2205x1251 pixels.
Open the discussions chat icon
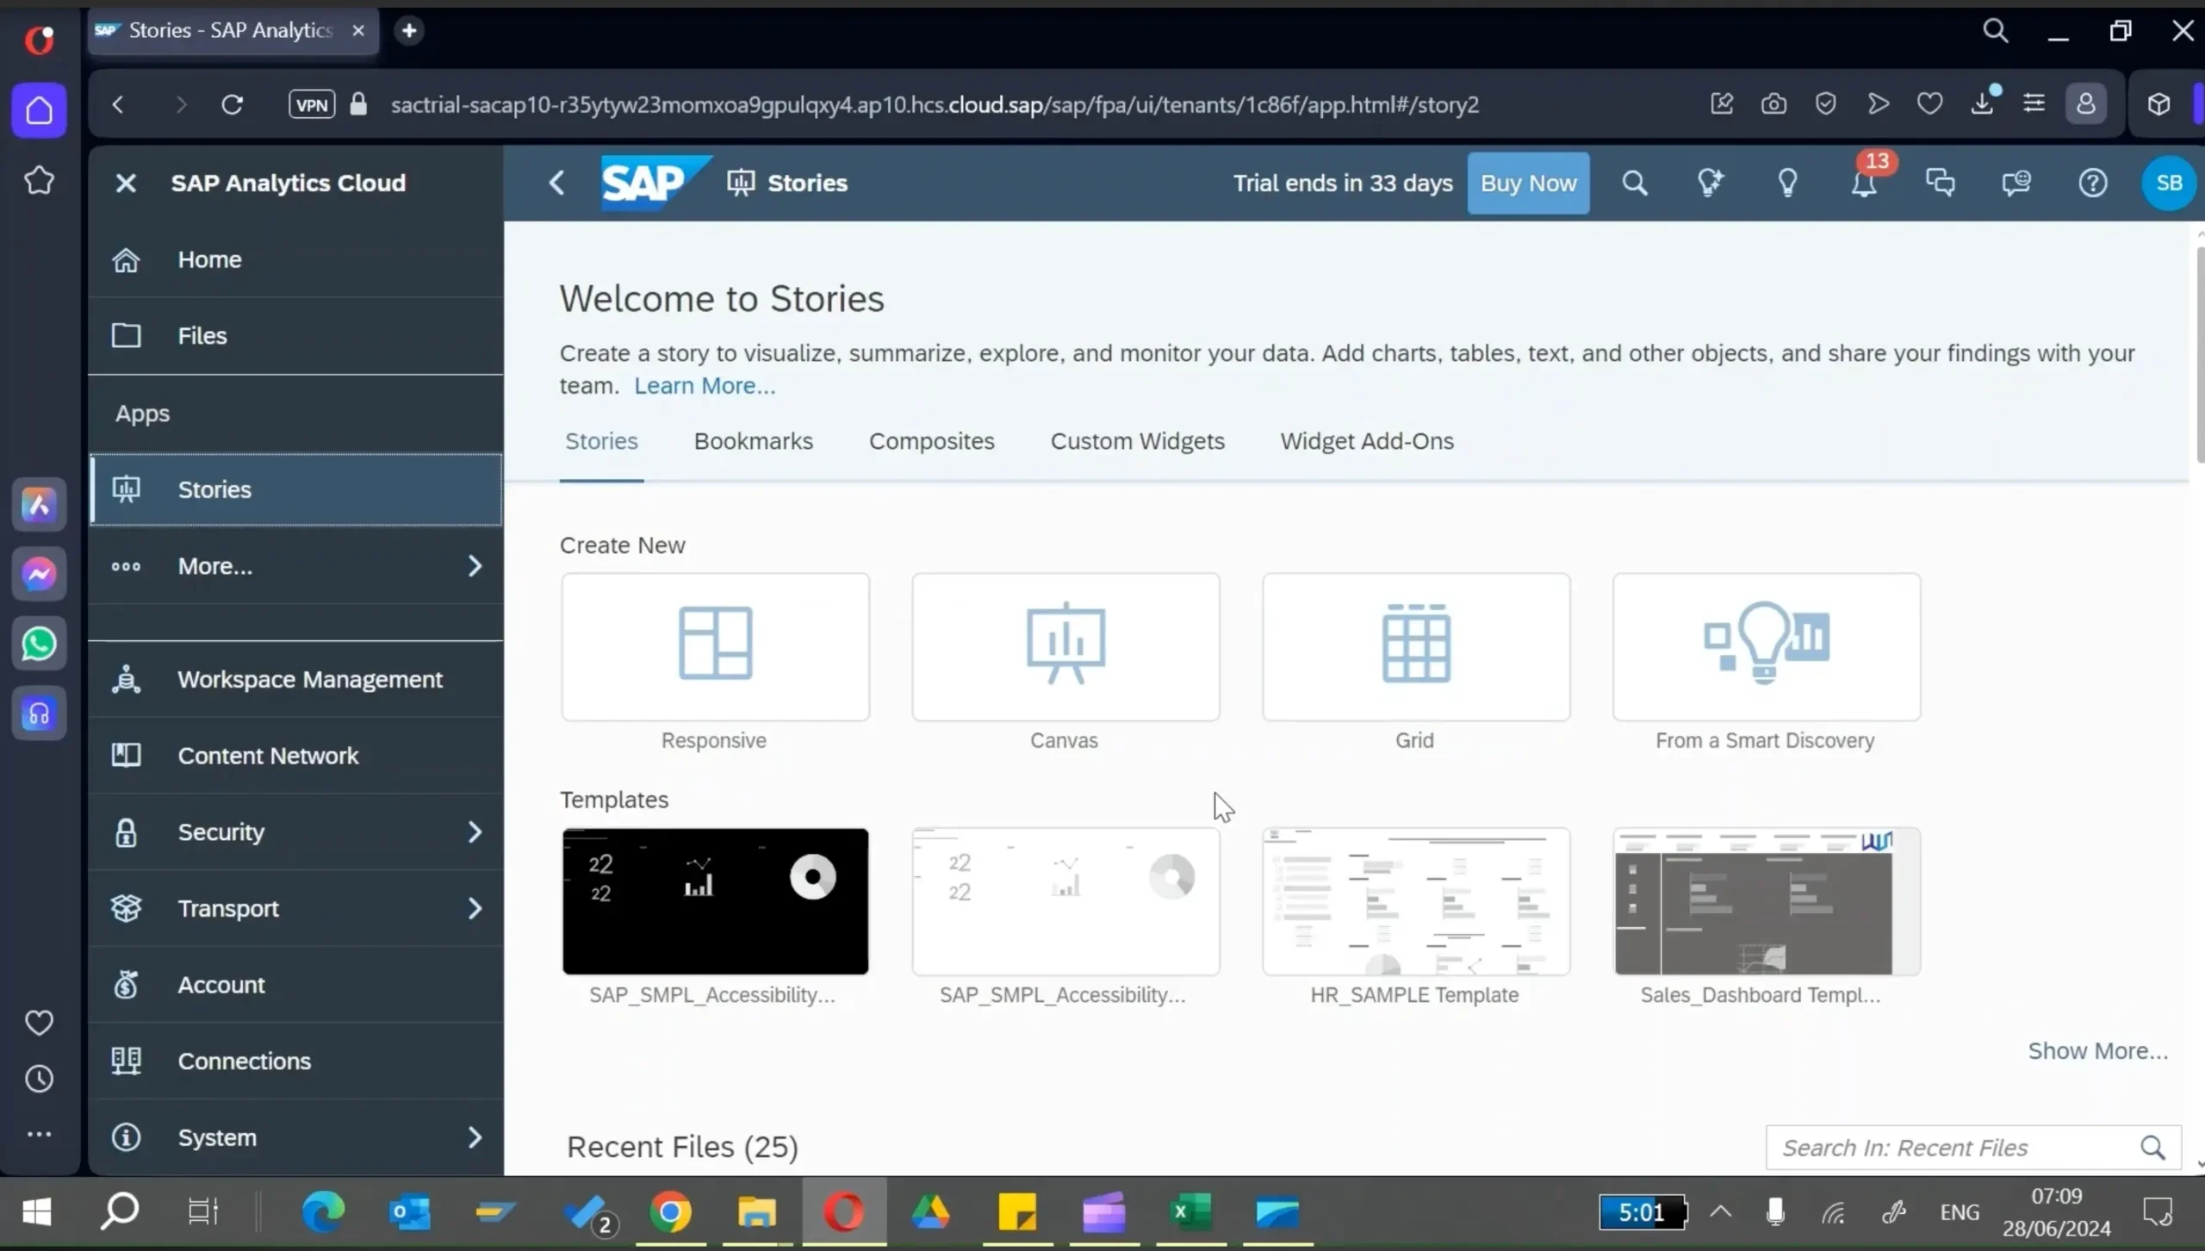1940,183
